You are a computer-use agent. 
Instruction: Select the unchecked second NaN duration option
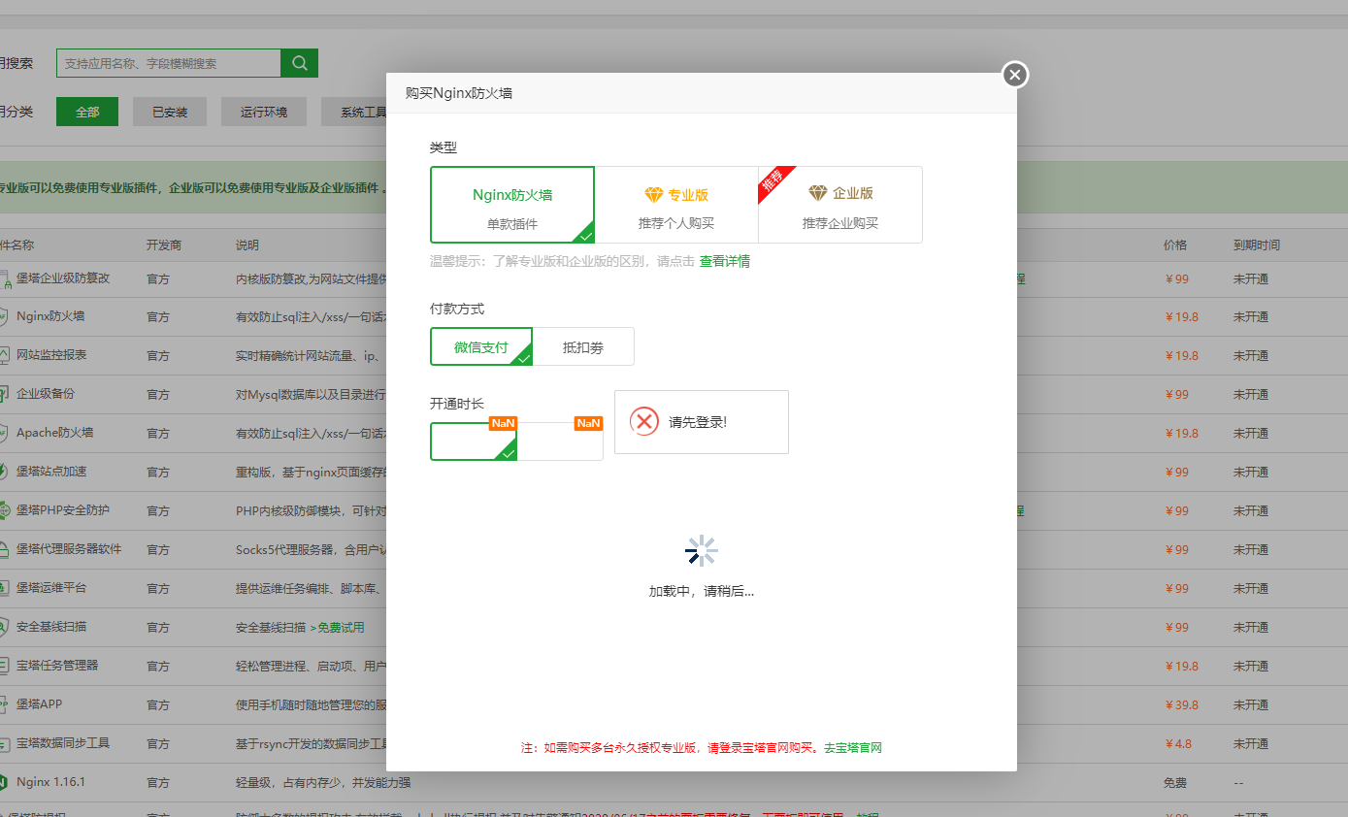tap(560, 441)
